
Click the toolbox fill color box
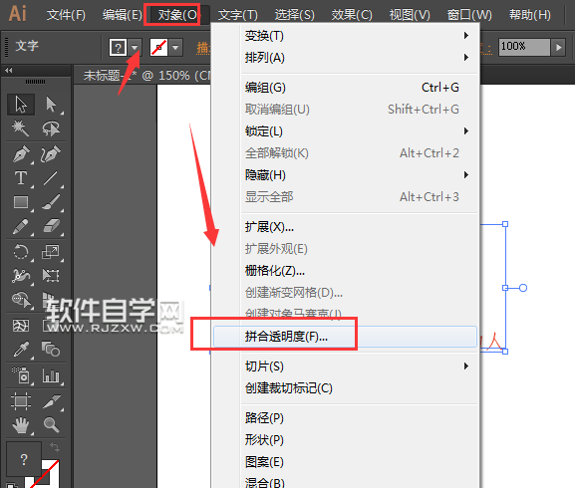point(24,459)
